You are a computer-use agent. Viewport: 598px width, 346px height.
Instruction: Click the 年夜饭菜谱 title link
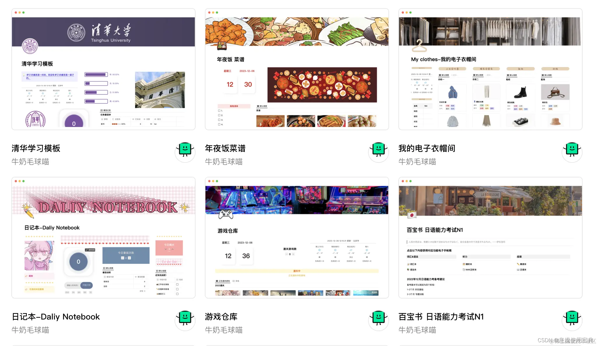[x=225, y=148]
